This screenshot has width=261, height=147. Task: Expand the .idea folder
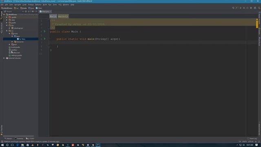coord(7,20)
